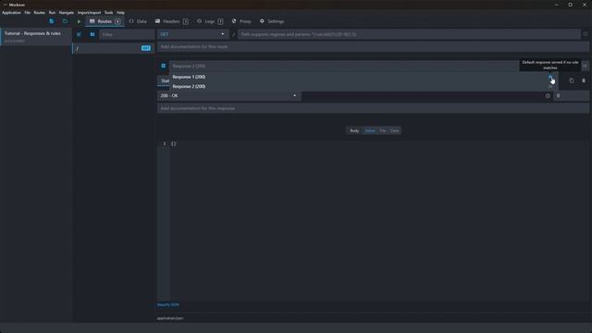592x333 pixels.
Task: Open the Tools menu
Action: pos(109,12)
